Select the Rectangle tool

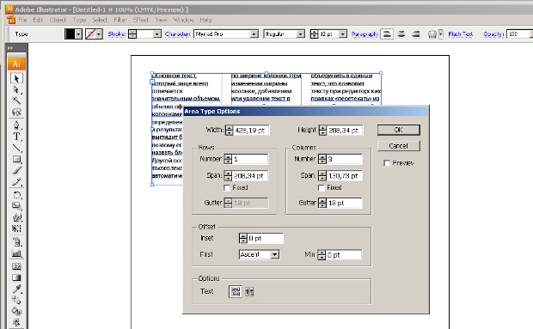pyautogui.click(x=16, y=159)
